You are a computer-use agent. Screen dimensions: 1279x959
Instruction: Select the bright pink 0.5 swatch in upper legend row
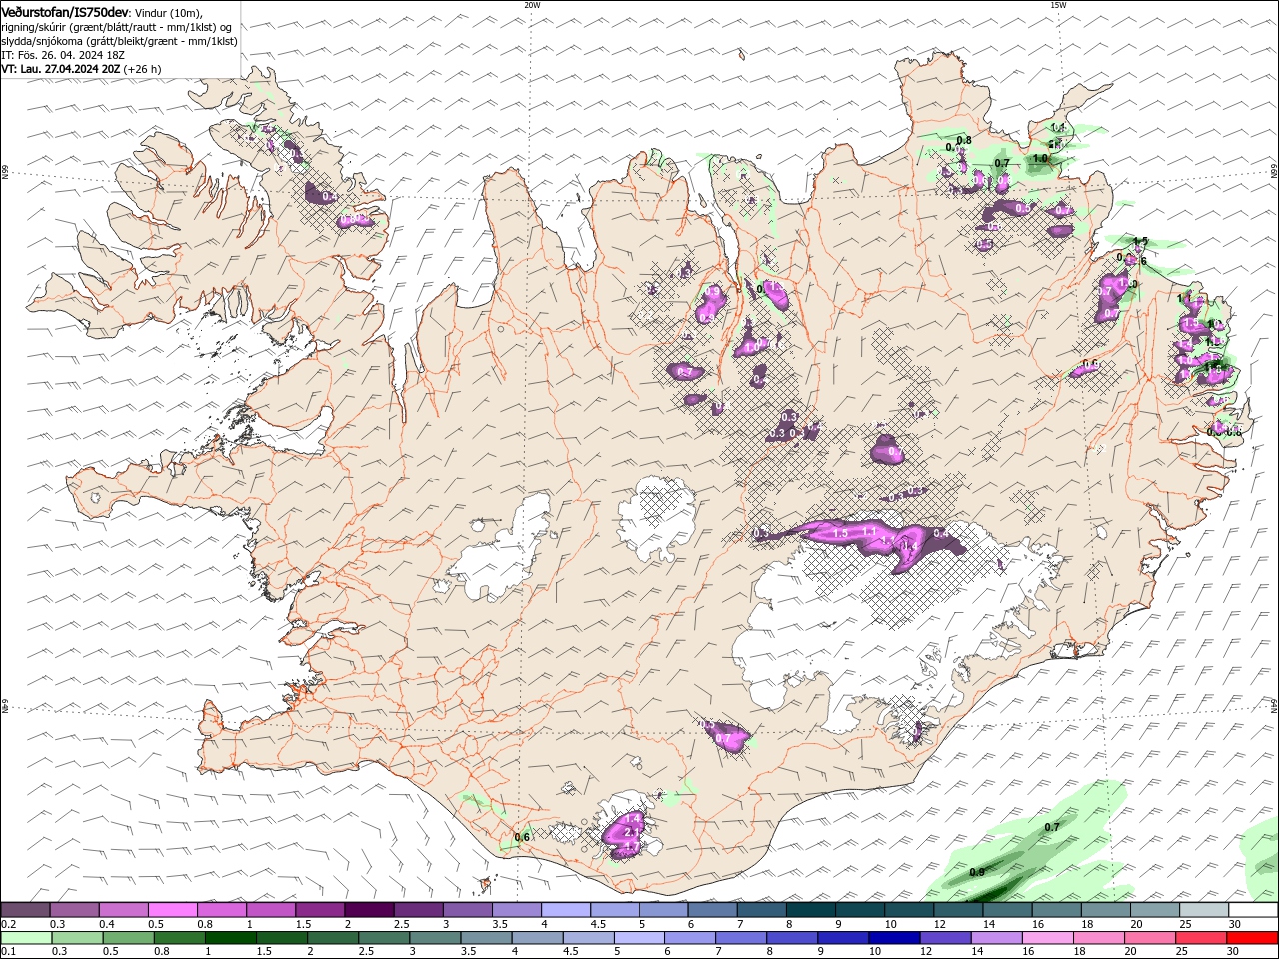(x=173, y=910)
